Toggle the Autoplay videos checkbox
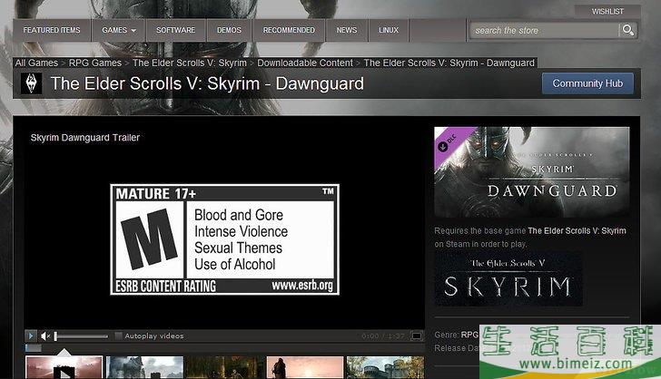 pos(118,335)
